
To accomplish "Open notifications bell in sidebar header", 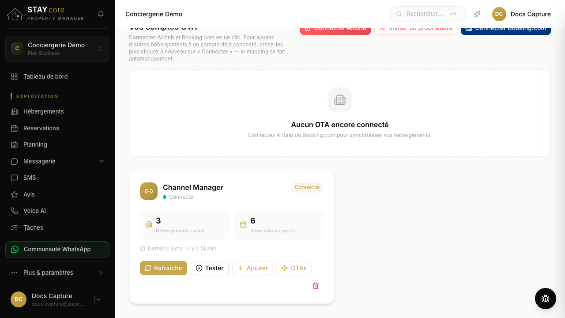I will tap(101, 14).
